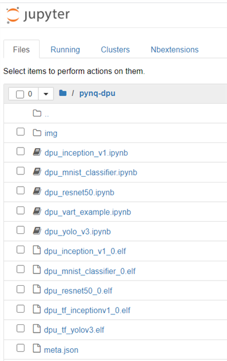Image resolution: width=227 pixels, height=361 pixels.
Task: Click the Jupyter logo
Action: click(38, 15)
